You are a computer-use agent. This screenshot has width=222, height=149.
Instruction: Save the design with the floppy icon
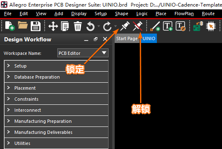pos(36,26)
